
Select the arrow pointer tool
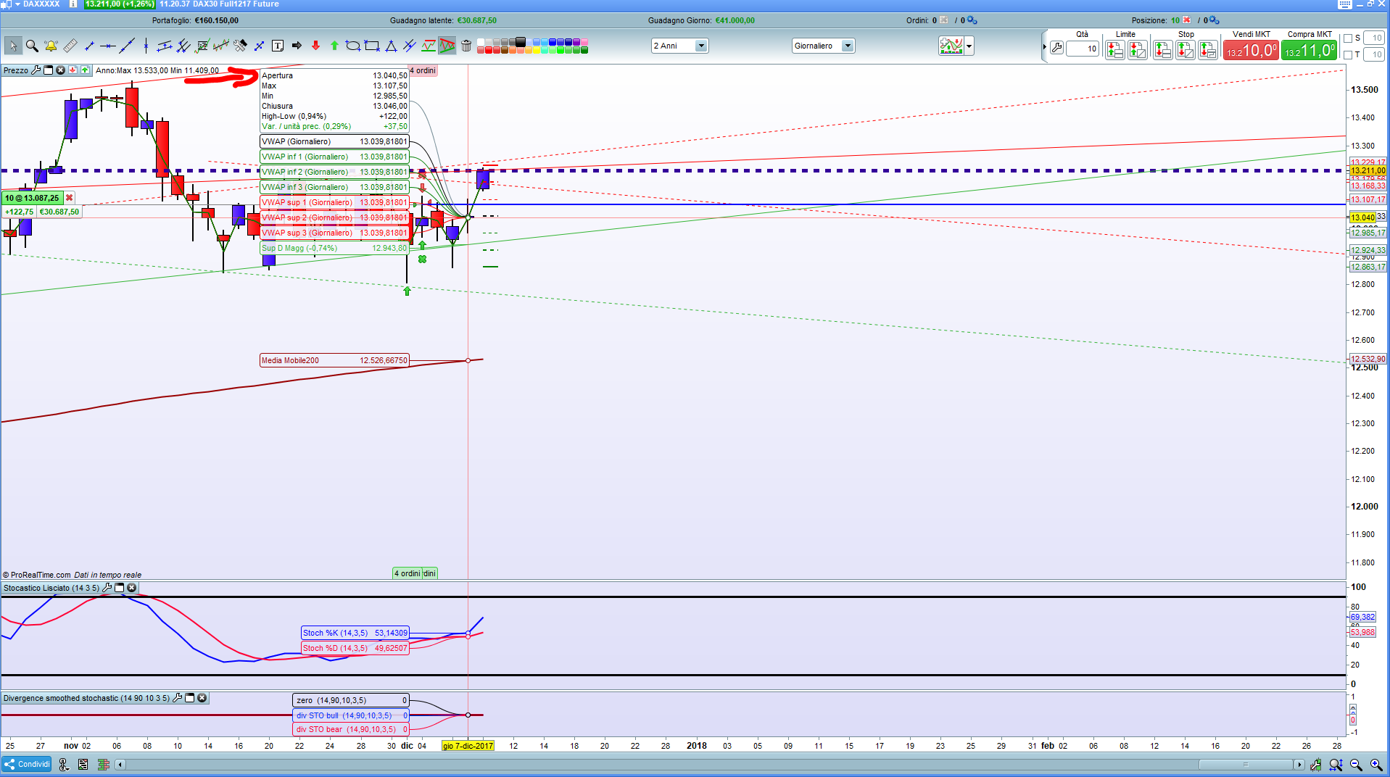pyautogui.click(x=12, y=46)
